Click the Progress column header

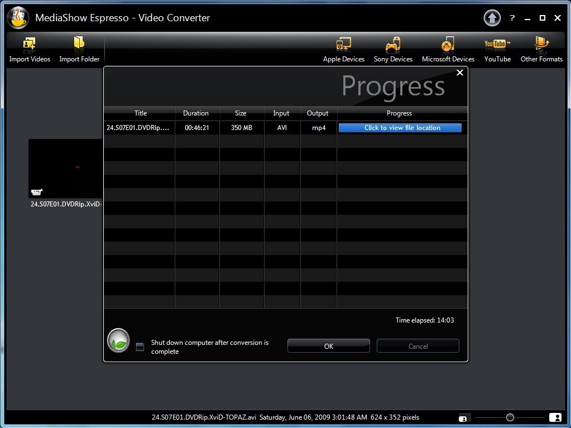(x=399, y=113)
